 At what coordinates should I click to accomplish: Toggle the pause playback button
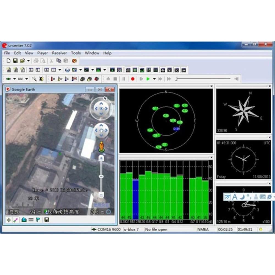[x=124, y=79]
